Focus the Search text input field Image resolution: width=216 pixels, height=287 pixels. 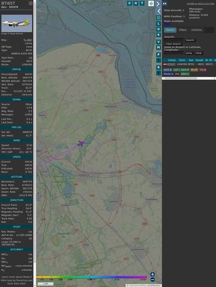tap(174, 40)
